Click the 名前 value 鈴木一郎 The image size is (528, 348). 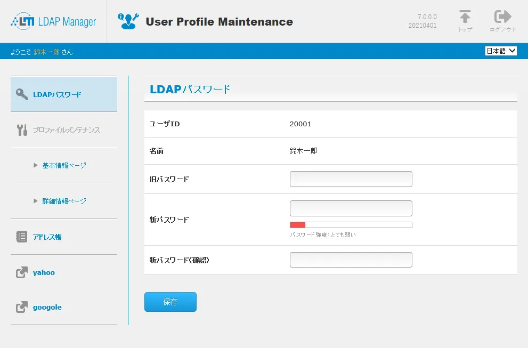click(x=303, y=151)
